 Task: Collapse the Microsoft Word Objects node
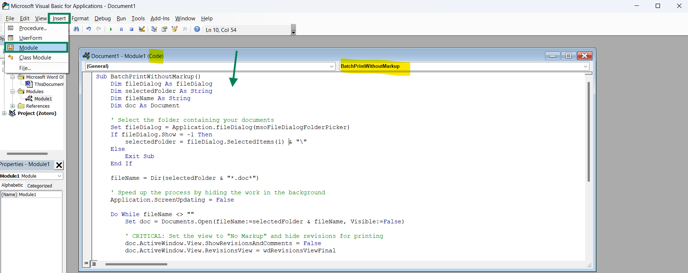tap(13, 77)
